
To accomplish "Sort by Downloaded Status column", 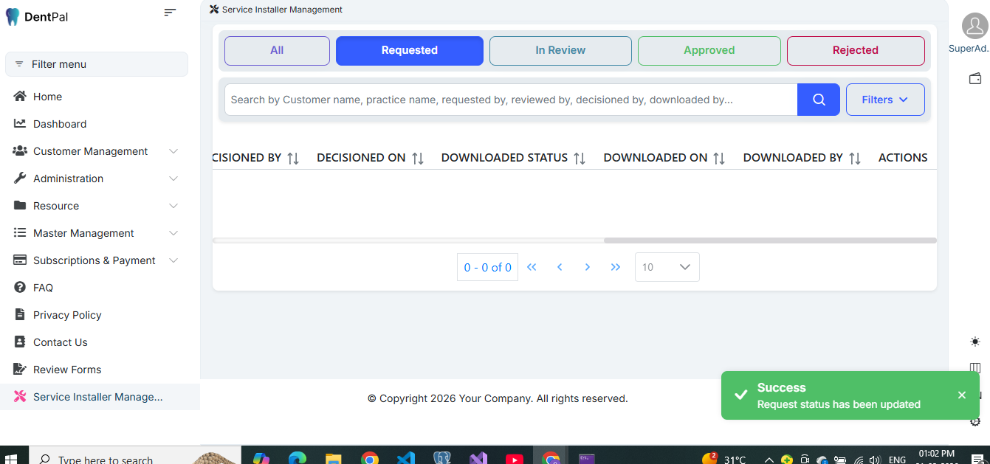I will pyautogui.click(x=580, y=158).
